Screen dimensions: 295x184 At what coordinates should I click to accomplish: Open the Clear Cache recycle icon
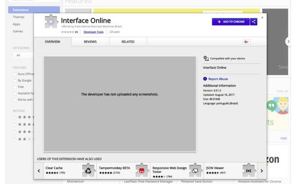click(88, 170)
